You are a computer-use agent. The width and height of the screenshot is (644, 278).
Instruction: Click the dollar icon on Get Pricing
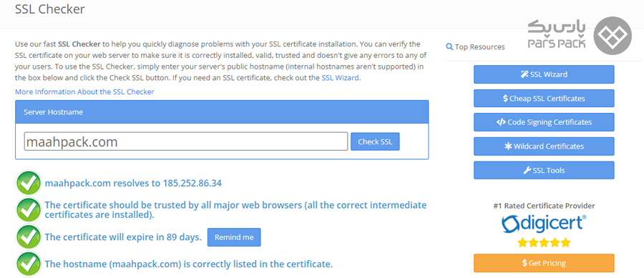pyautogui.click(x=525, y=263)
